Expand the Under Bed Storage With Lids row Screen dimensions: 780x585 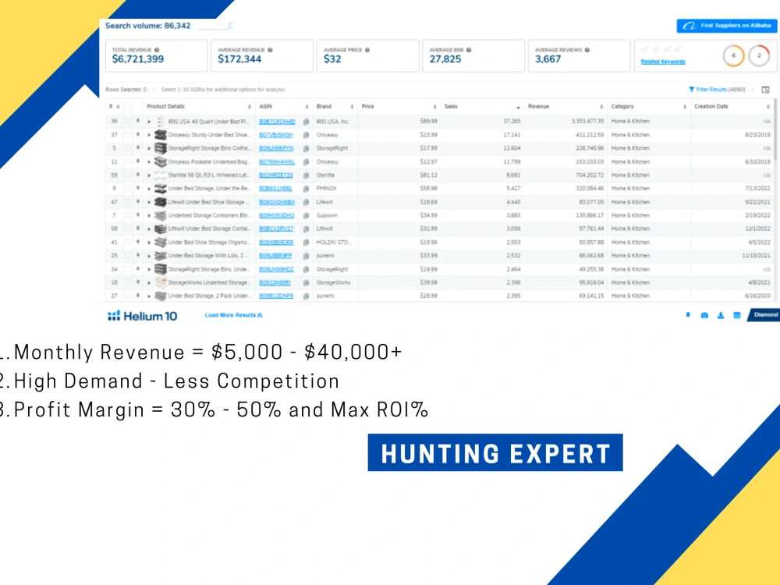point(149,256)
